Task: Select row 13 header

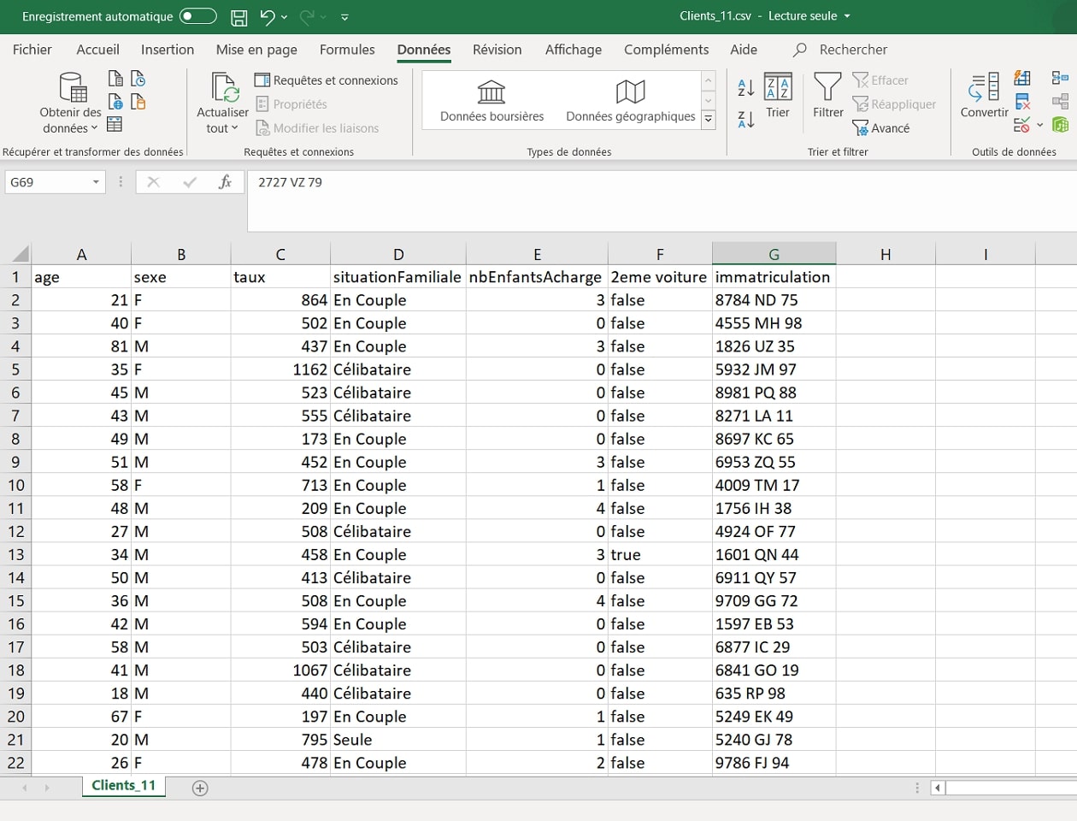Action: click(x=15, y=554)
